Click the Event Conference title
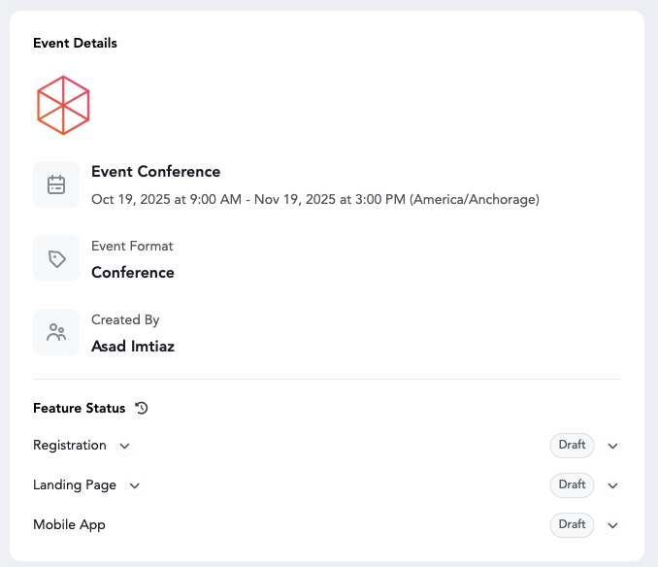 [155, 172]
